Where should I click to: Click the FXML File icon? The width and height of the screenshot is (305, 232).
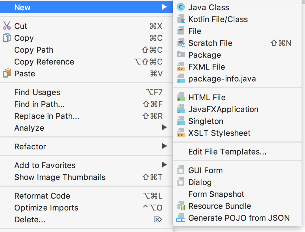pos(181,66)
